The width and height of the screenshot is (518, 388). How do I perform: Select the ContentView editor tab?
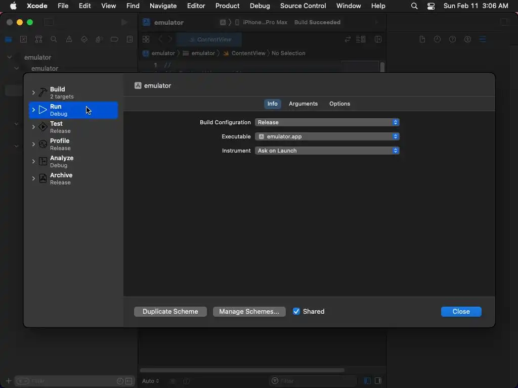pyautogui.click(x=209, y=39)
